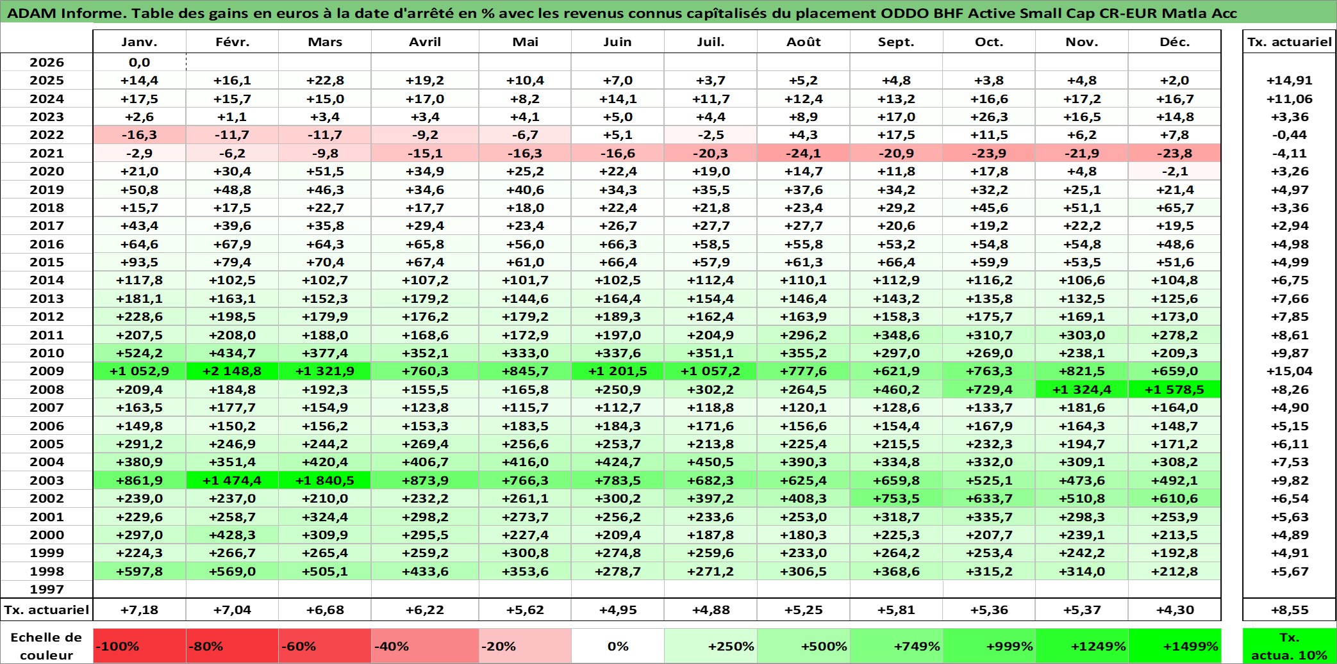
Task: Select the '+93,5' January 2015 cell
Action: click(140, 262)
